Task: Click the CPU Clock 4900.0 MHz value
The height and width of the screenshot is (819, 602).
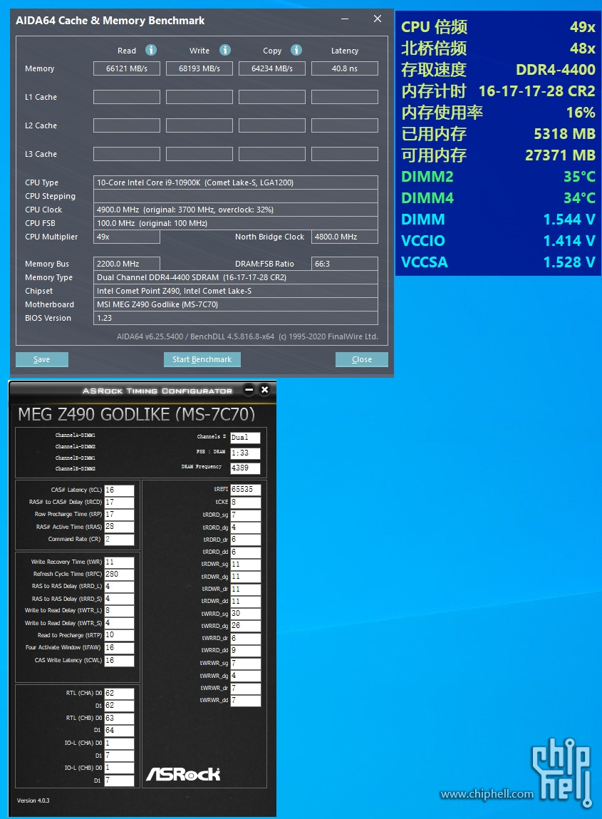Action: coord(236,210)
